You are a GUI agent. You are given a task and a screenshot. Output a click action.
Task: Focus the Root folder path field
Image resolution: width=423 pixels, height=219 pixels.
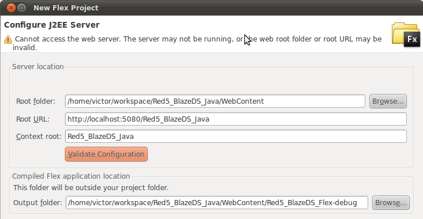215,101
